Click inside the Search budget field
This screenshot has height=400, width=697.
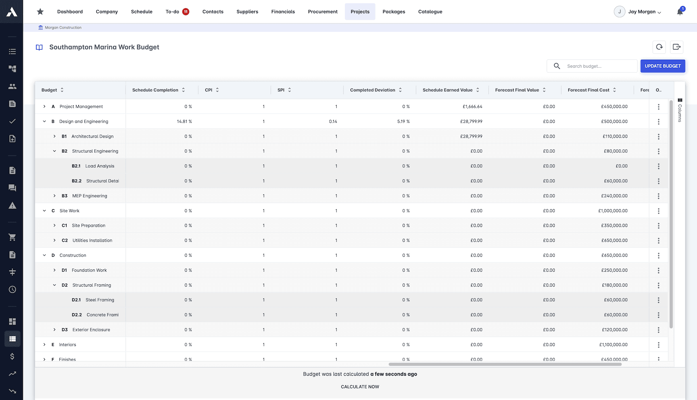point(593,66)
